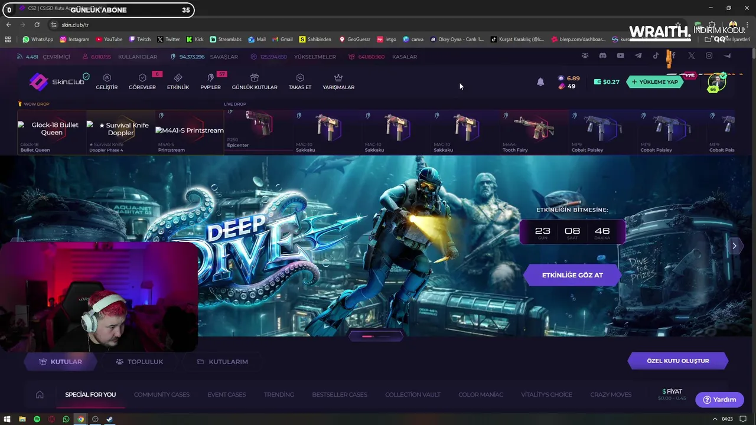The height and width of the screenshot is (425, 756).
Task: Open the Takas Et exchange page
Action: 300,81
